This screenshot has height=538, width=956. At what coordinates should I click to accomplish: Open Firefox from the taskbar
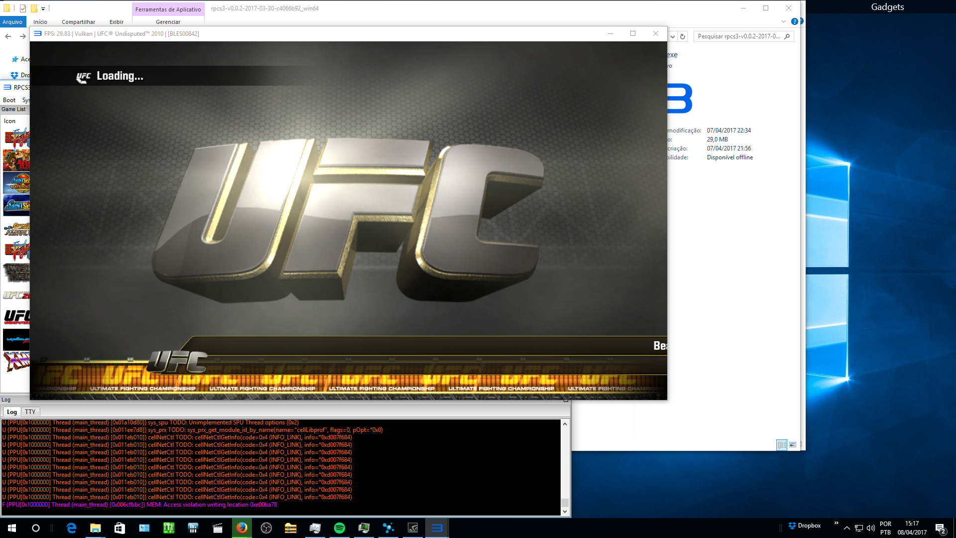point(242,528)
